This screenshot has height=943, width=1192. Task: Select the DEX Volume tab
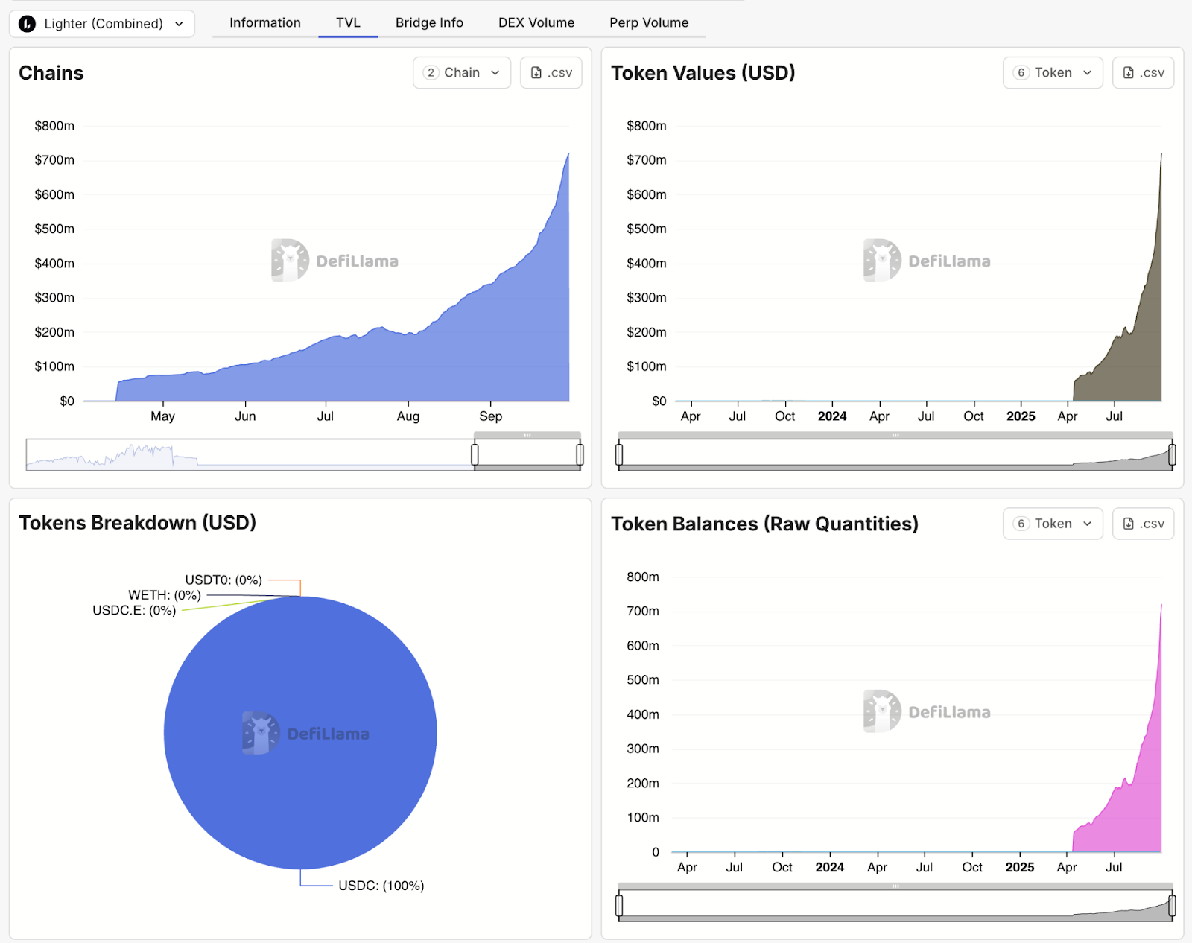click(x=536, y=22)
